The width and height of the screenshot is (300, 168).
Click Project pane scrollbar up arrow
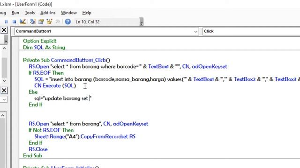[4, 48]
